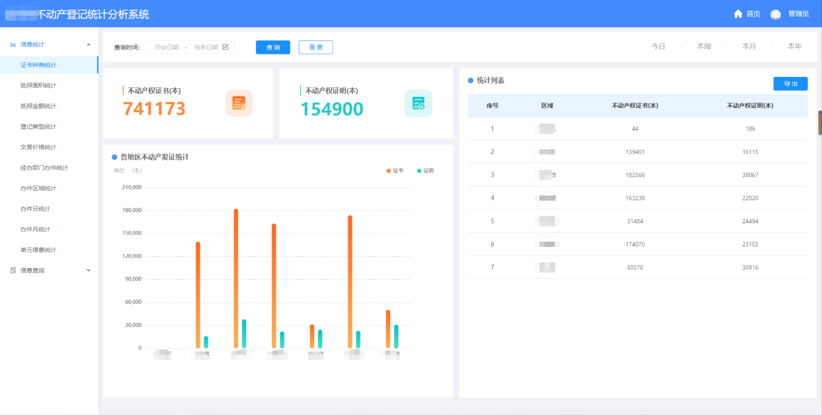Image resolution: width=822 pixels, height=415 pixels.
Task: Click the vertical scrollbar on right edge
Action: pyautogui.click(x=819, y=123)
